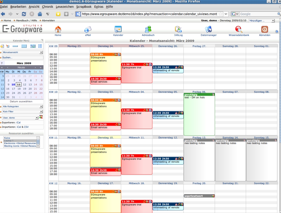This screenshot has height=213, width=281.
Task: Open the ScrapBook menu
Action: click(x=84, y=7)
